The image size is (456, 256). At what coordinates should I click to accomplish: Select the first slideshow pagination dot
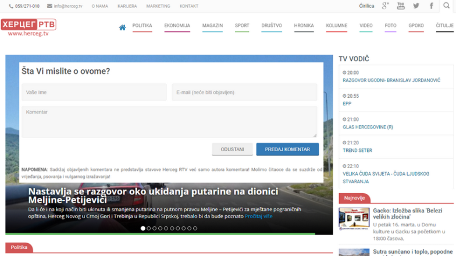click(143, 228)
